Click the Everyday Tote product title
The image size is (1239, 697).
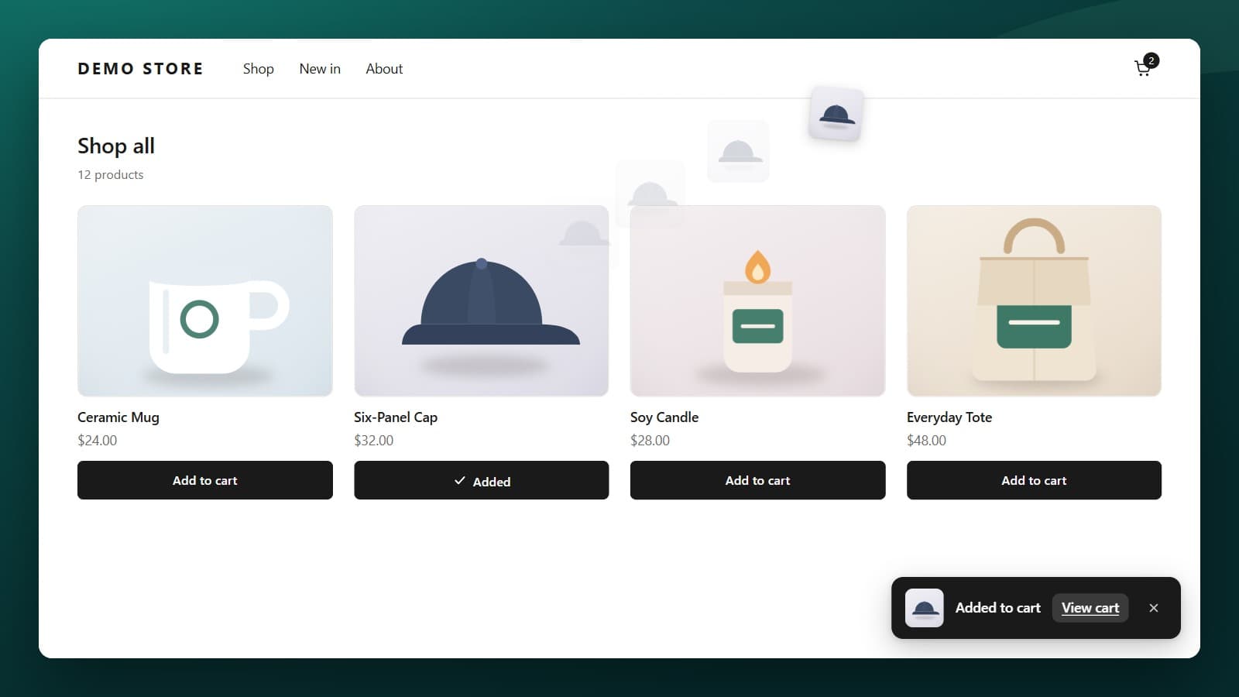949,417
